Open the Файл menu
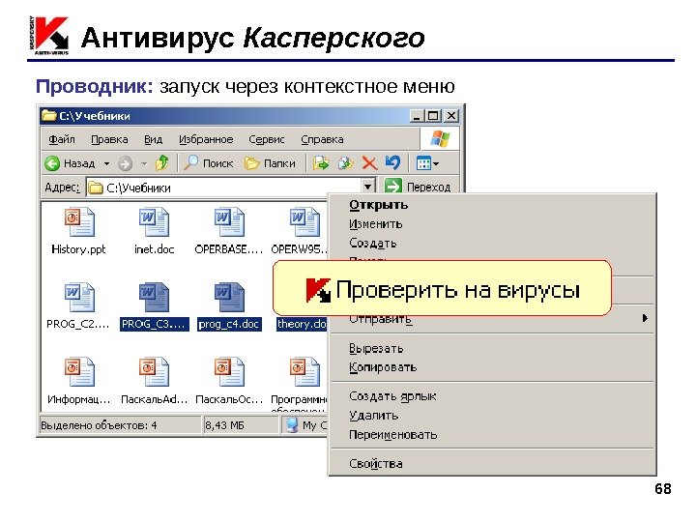The image size is (696, 522). pos(62,139)
